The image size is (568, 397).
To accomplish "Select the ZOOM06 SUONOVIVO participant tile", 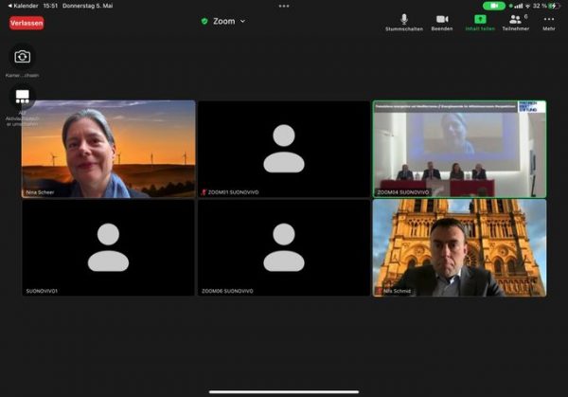I will [x=284, y=248].
